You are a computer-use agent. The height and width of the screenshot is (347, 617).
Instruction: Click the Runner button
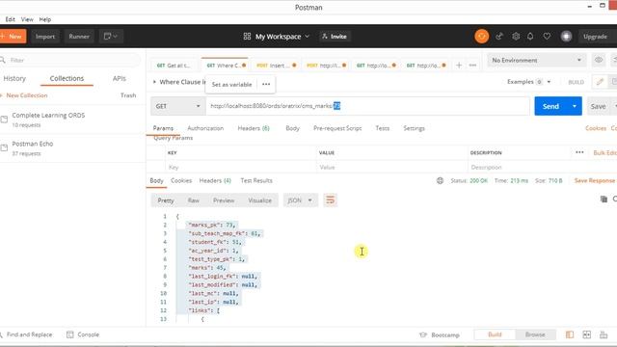pyautogui.click(x=79, y=37)
